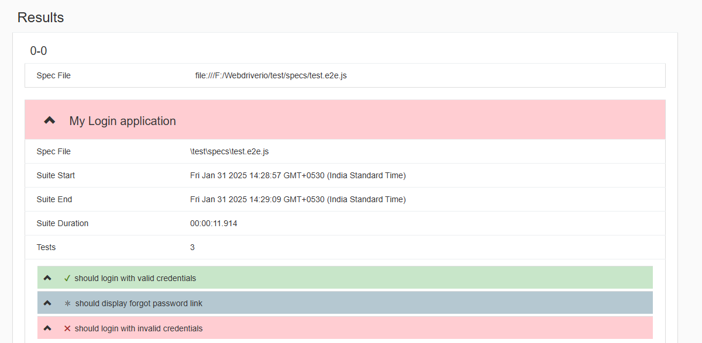Click the Suite Start timestamp value
The height and width of the screenshot is (343, 702).
[x=298, y=175]
